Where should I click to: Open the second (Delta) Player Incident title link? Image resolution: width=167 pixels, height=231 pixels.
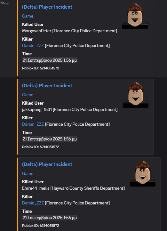click(x=47, y=86)
